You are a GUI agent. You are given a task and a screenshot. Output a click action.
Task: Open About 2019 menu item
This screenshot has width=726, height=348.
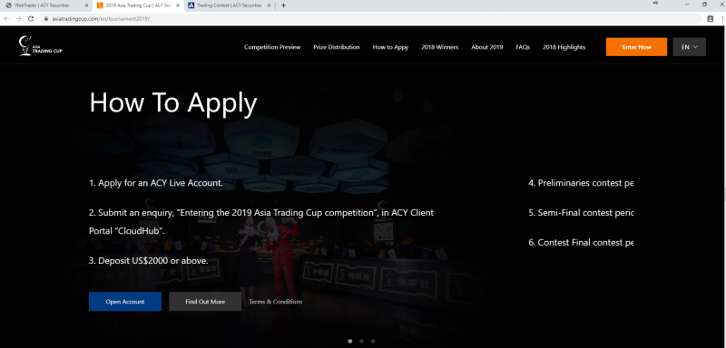pyautogui.click(x=487, y=47)
